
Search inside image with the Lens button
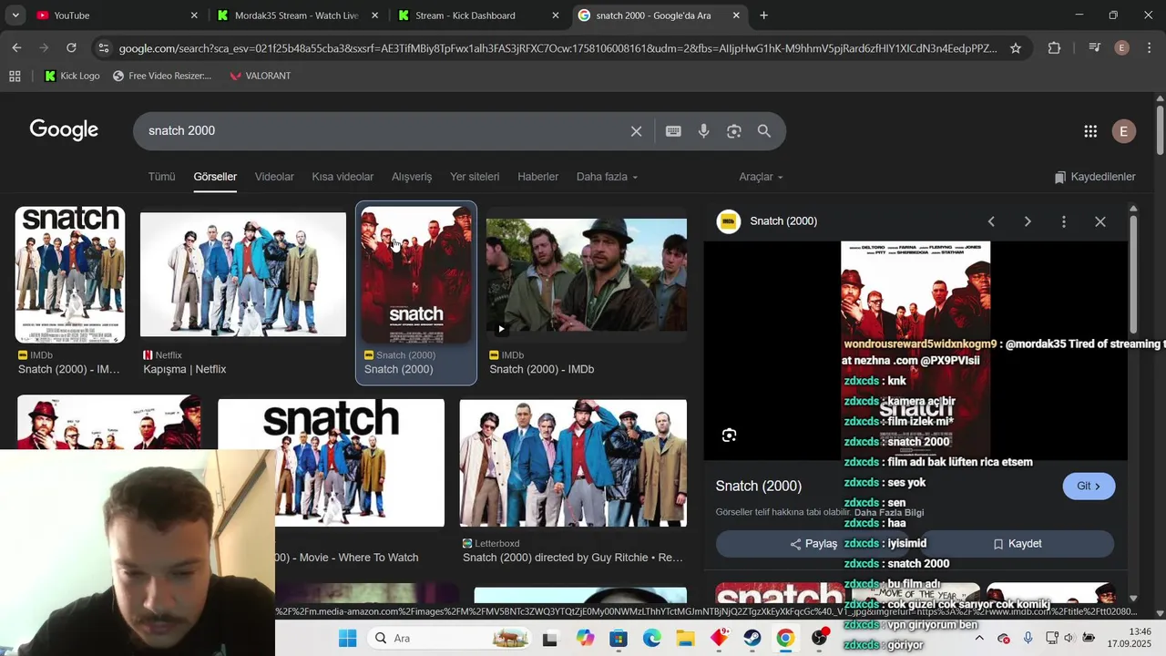coord(730,436)
